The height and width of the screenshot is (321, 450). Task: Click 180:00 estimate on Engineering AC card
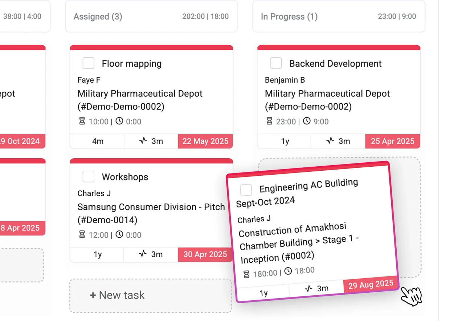(x=265, y=273)
